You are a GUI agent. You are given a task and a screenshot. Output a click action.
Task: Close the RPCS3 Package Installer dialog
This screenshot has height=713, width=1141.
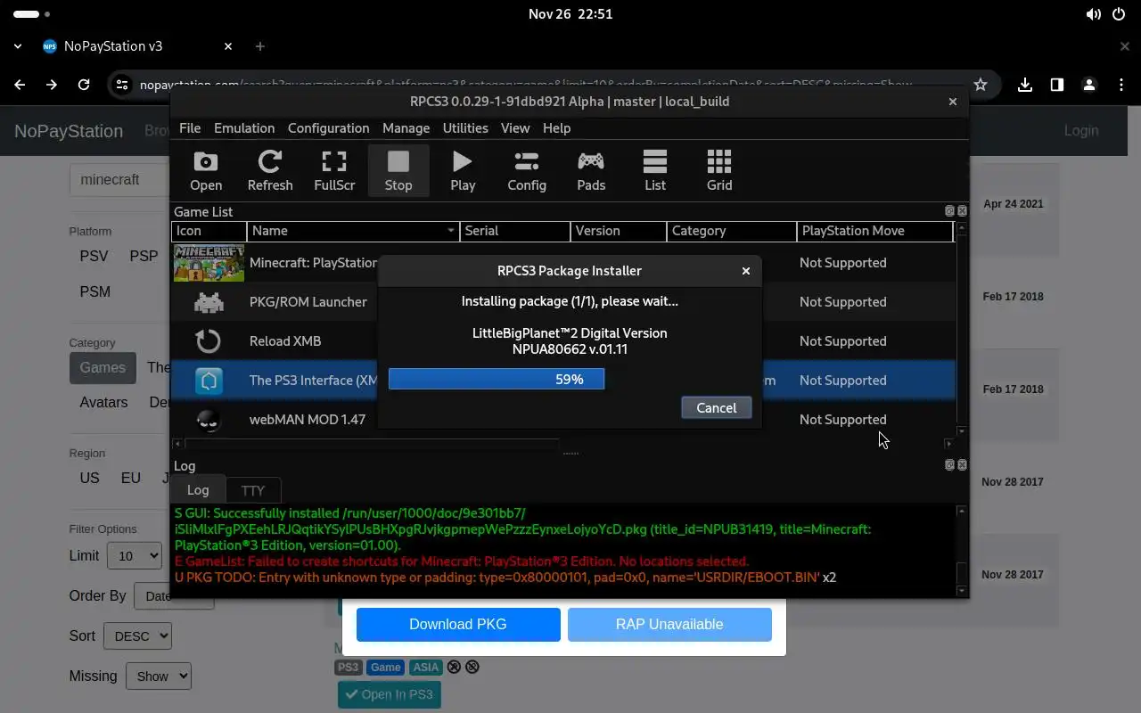[746, 271]
